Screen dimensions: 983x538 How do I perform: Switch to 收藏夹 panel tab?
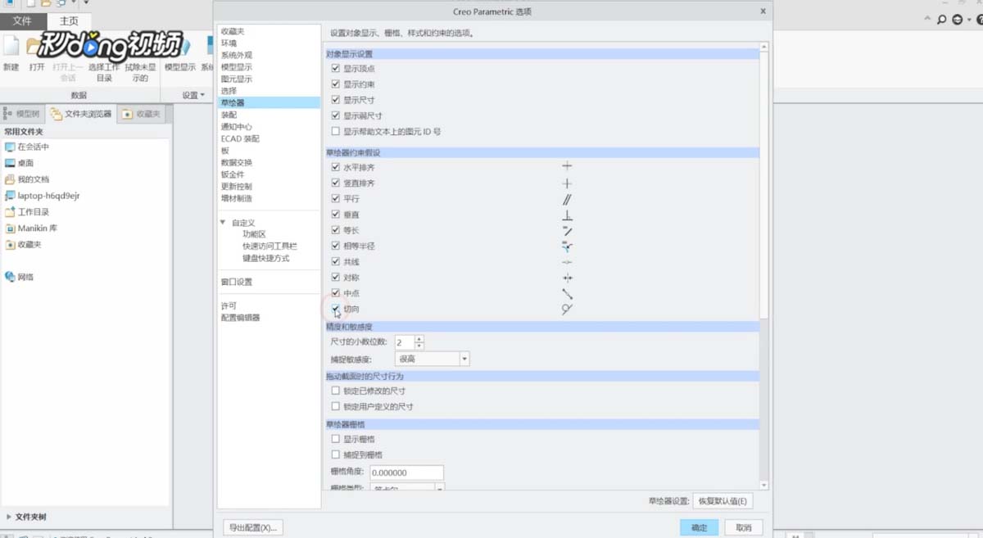coord(143,114)
